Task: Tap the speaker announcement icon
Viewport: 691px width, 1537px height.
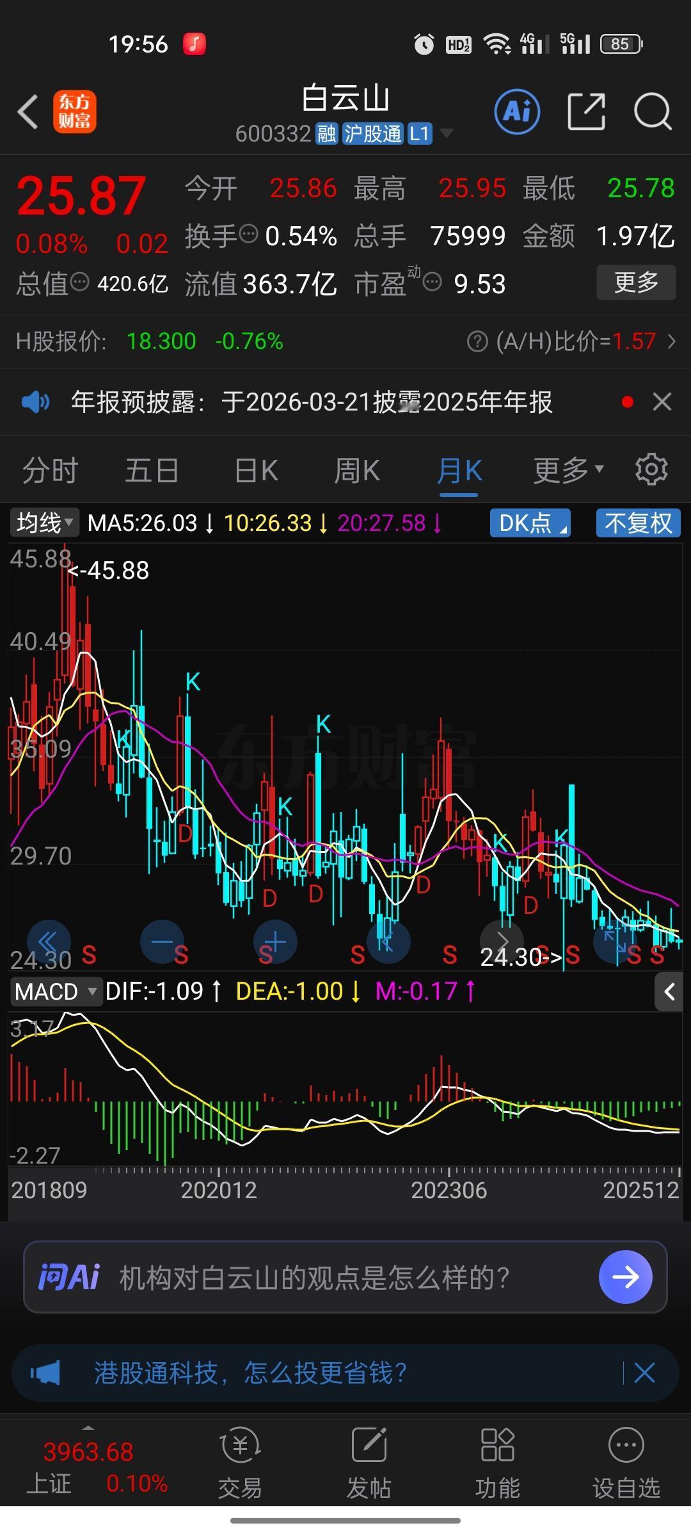Action: 35,402
